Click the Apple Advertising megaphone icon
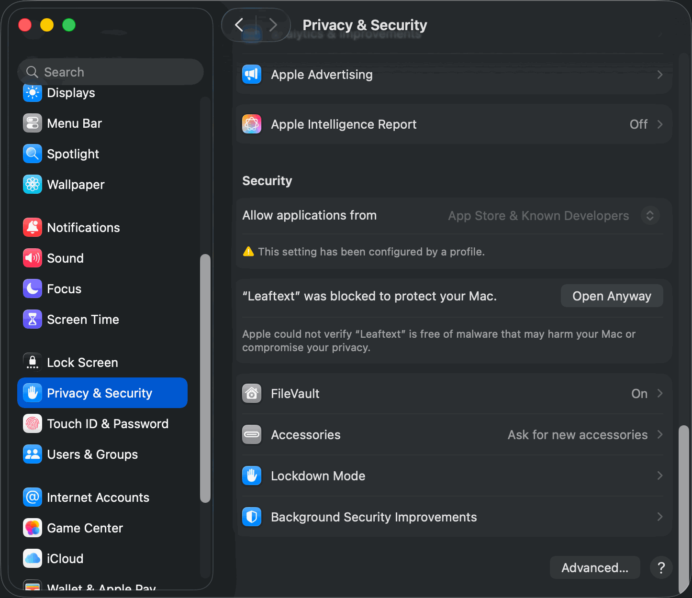This screenshot has height=598, width=692. point(252,75)
